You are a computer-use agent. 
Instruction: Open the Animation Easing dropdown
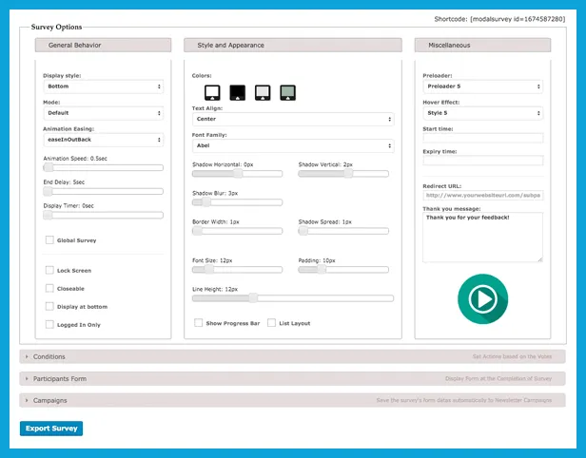point(104,140)
